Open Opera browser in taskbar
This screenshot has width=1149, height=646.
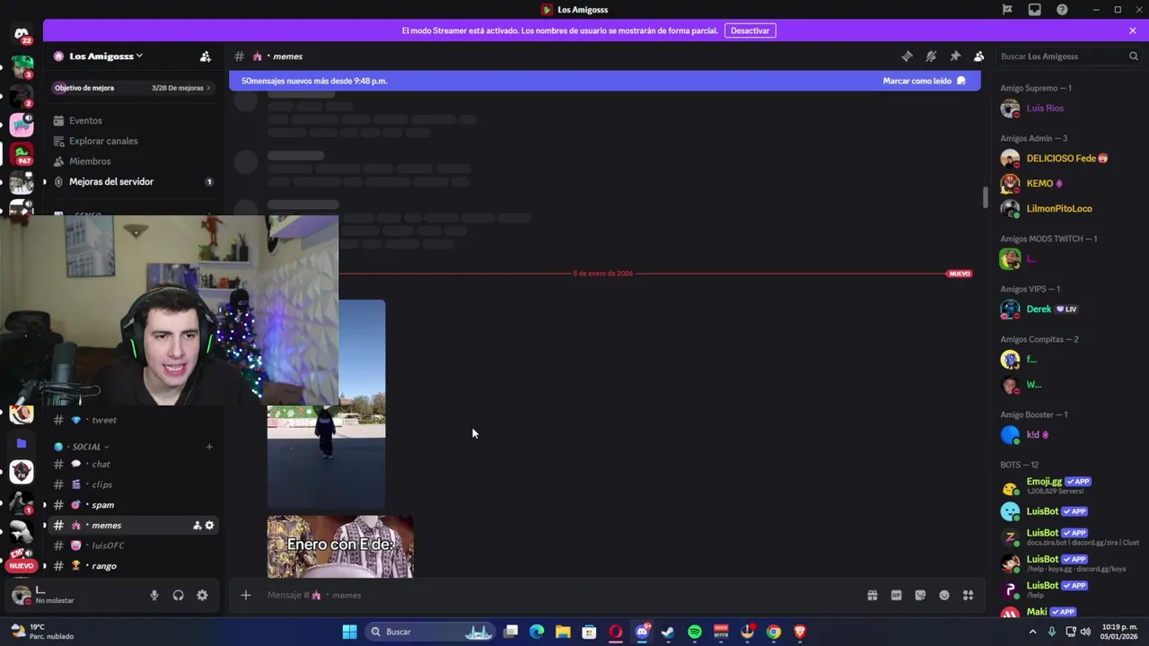point(616,632)
